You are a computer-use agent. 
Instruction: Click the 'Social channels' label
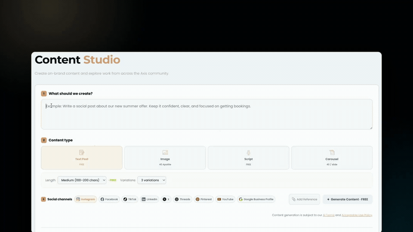coord(59,199)
